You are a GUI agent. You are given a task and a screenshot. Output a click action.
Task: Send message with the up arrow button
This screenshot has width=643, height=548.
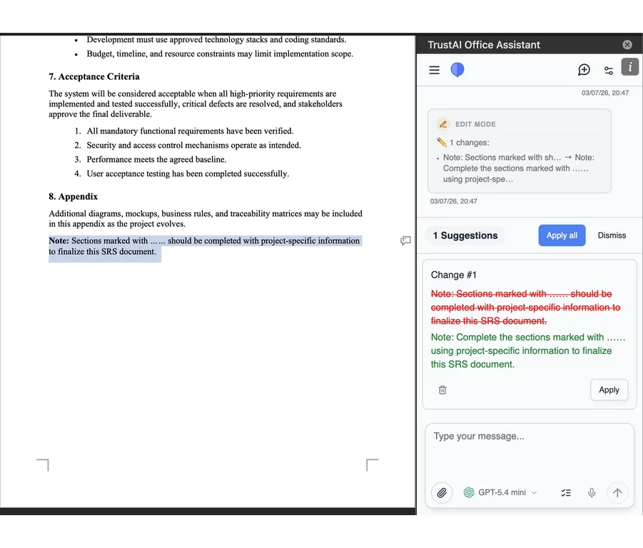(x=617, y=492)
